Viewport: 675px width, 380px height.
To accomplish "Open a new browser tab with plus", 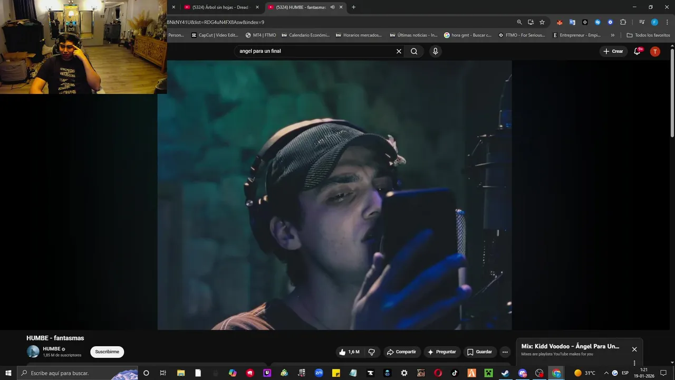I will coord(353,7).
